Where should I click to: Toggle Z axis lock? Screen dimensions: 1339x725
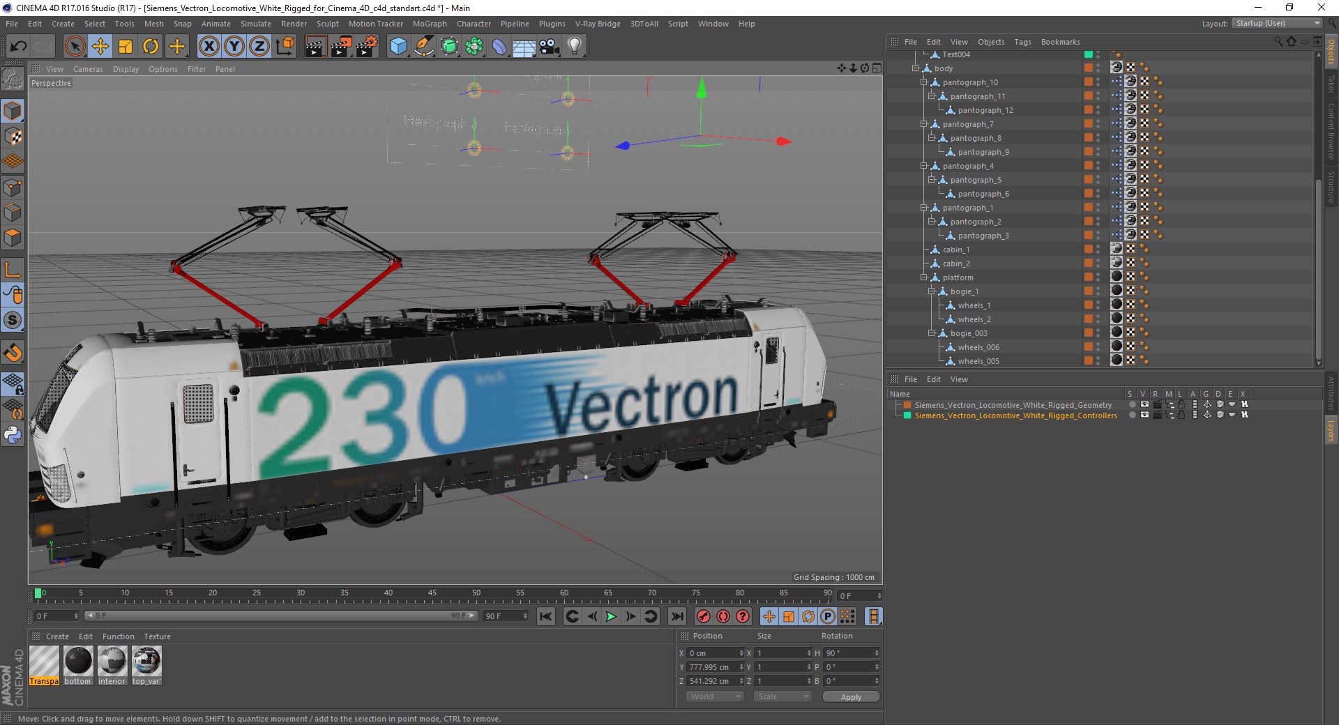[x=259, y=47]
